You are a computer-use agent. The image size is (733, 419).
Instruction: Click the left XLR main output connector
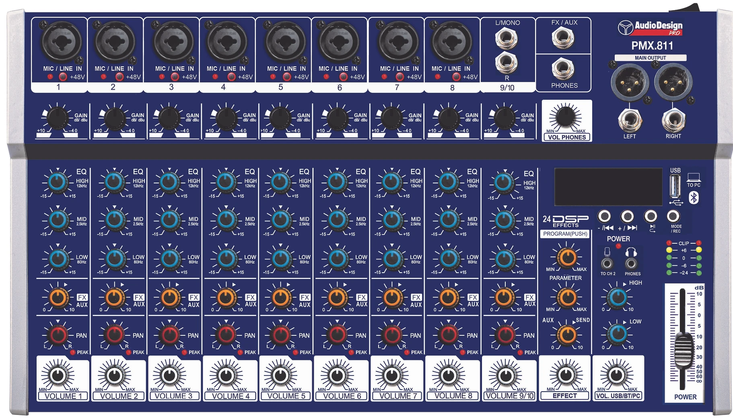[x=629, y=82]
